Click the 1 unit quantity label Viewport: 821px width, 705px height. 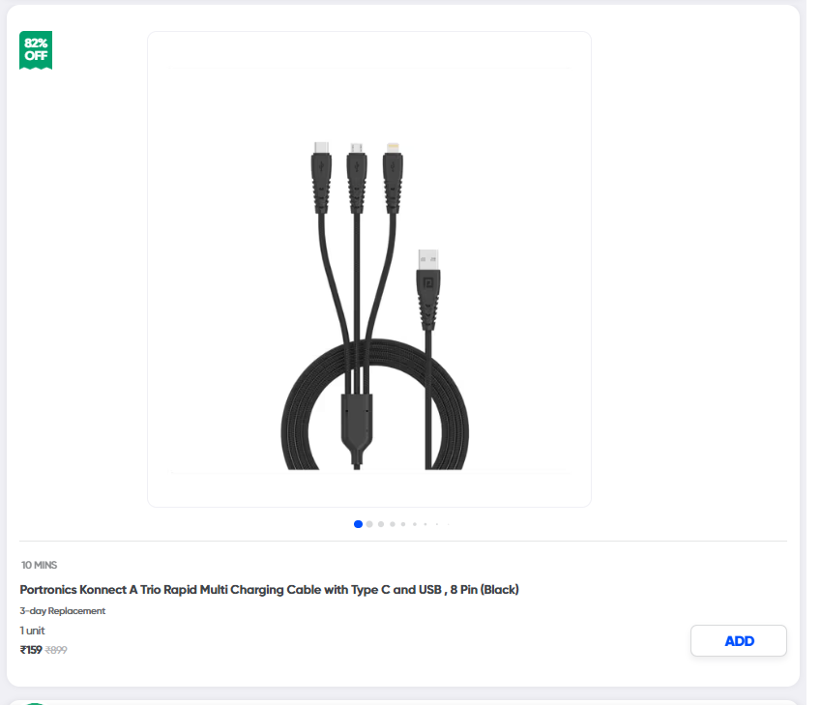[x=33, y=631]
